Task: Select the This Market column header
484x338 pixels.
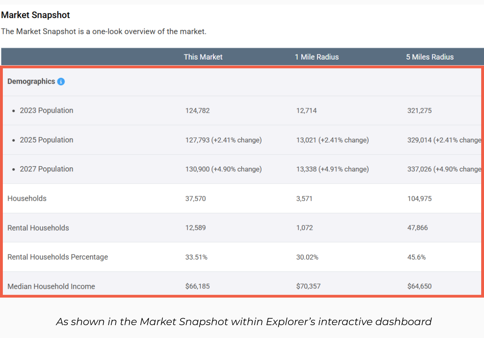Action: tap(203, 57)
